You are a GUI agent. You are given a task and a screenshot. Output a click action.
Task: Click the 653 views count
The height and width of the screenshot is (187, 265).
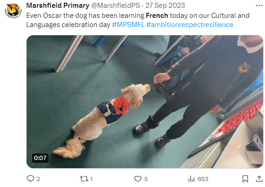203,179
